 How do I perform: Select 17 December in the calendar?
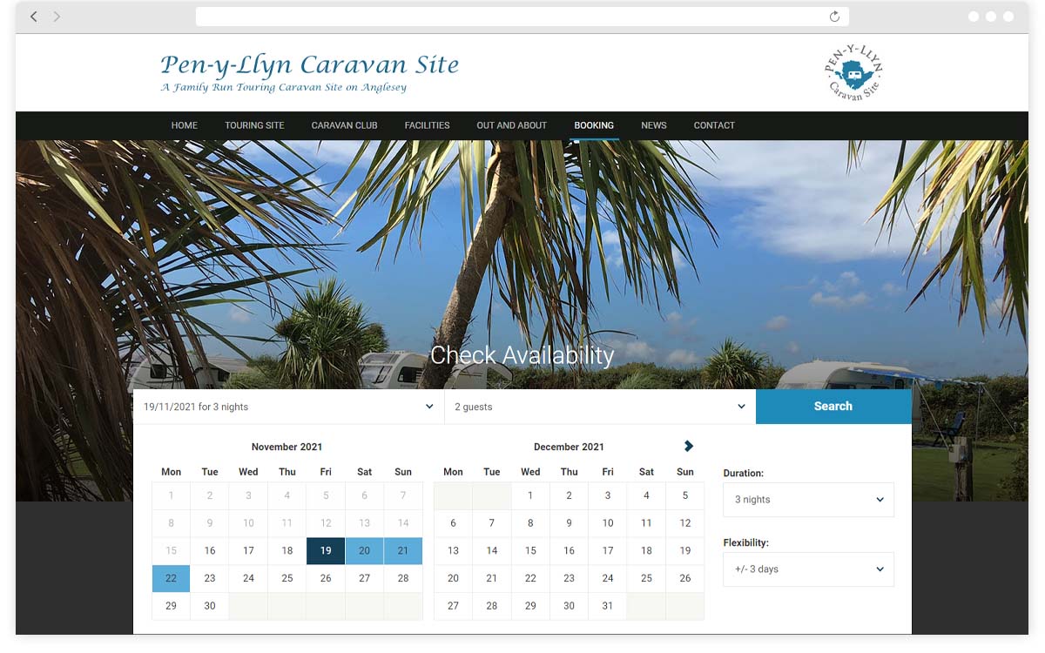(608, 551)
